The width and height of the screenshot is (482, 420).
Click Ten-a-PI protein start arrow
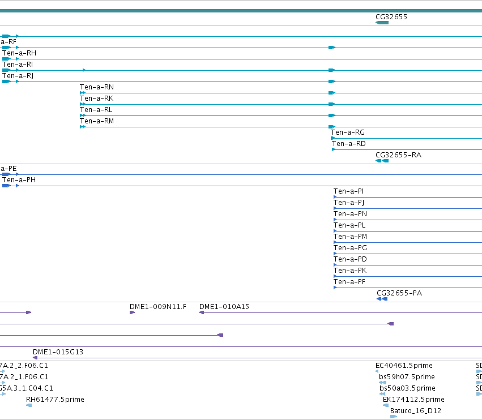pyautogui.click(x=335, y=197)
